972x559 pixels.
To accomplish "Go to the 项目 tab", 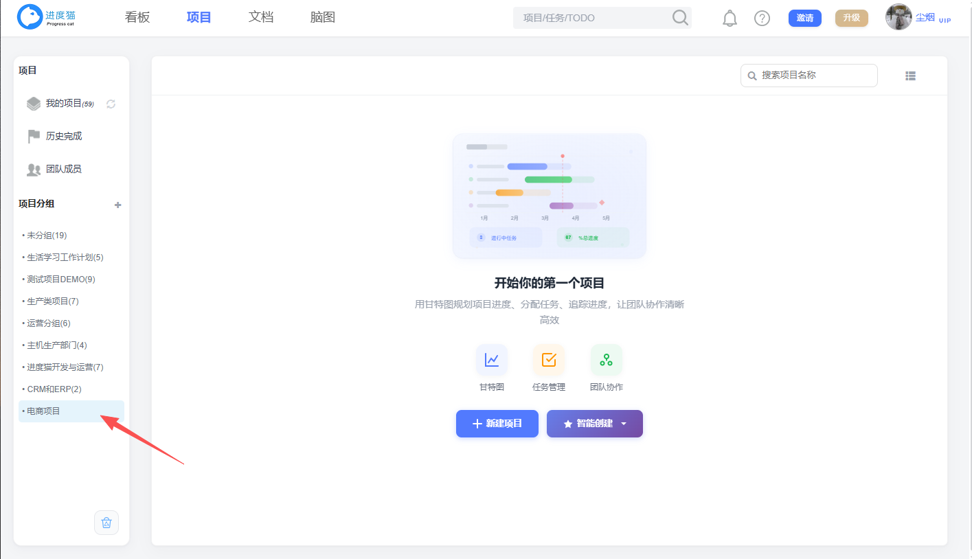I will (199, 18).
